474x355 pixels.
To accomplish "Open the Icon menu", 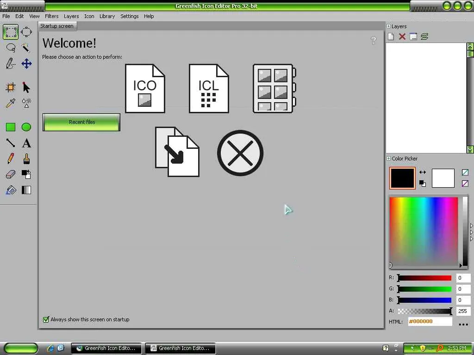I will tap(89, 16).
